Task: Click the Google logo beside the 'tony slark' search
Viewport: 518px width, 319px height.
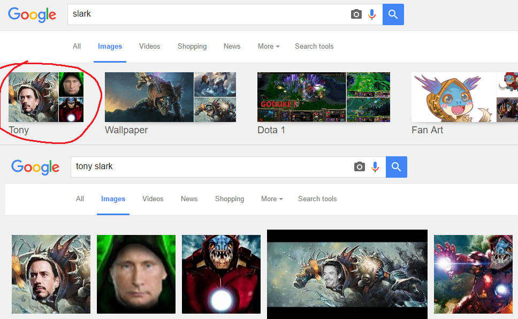Action: point(35,168)
